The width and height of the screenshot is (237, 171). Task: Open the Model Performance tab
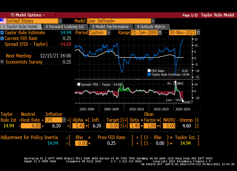tap(110, 27)
